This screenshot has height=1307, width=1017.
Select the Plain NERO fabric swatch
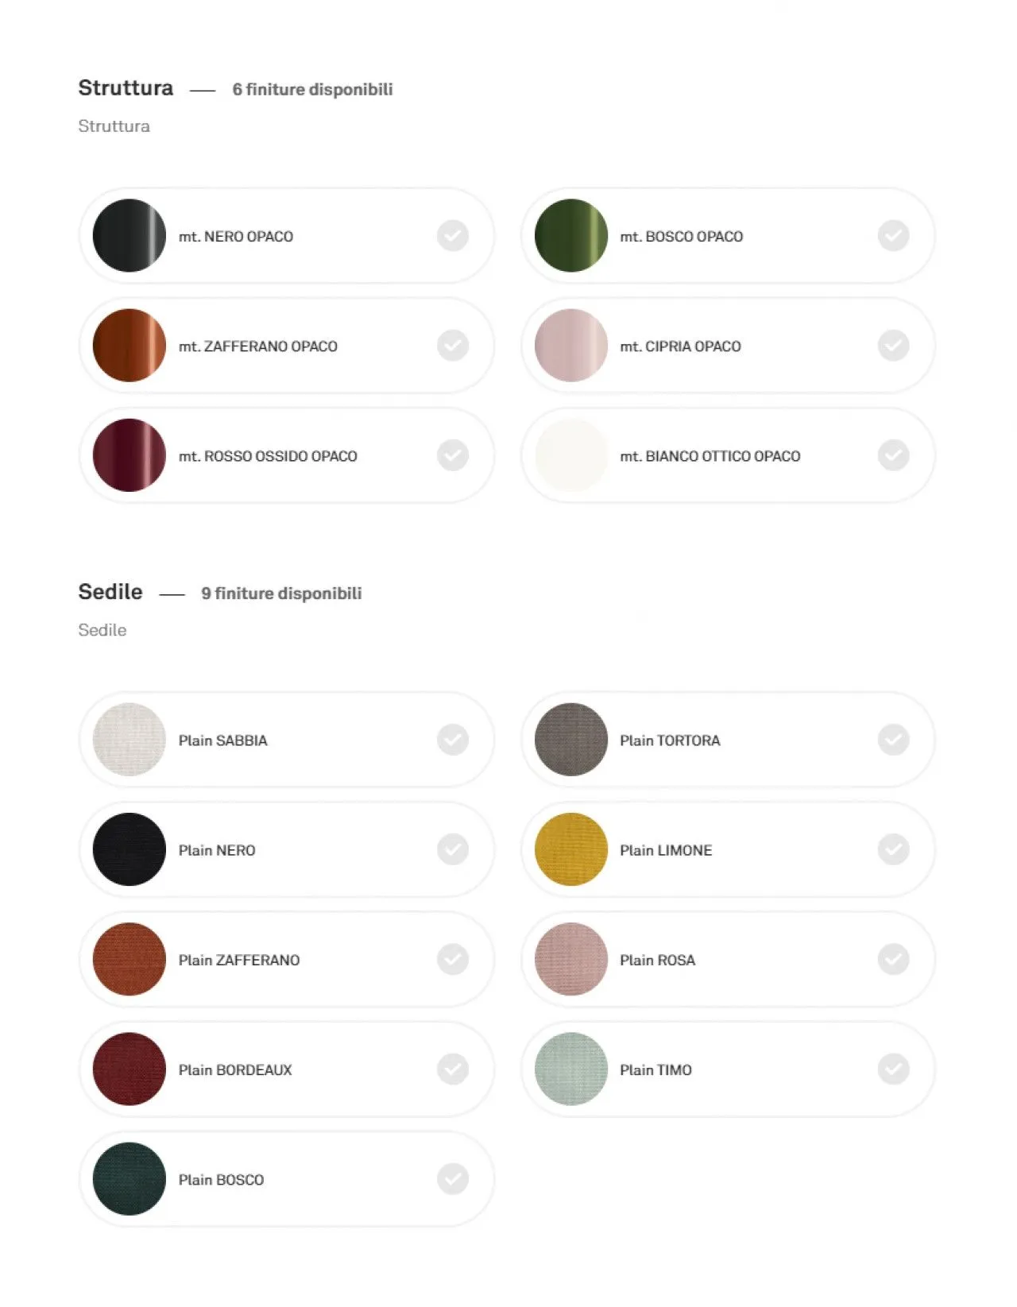tap(130, 849)
